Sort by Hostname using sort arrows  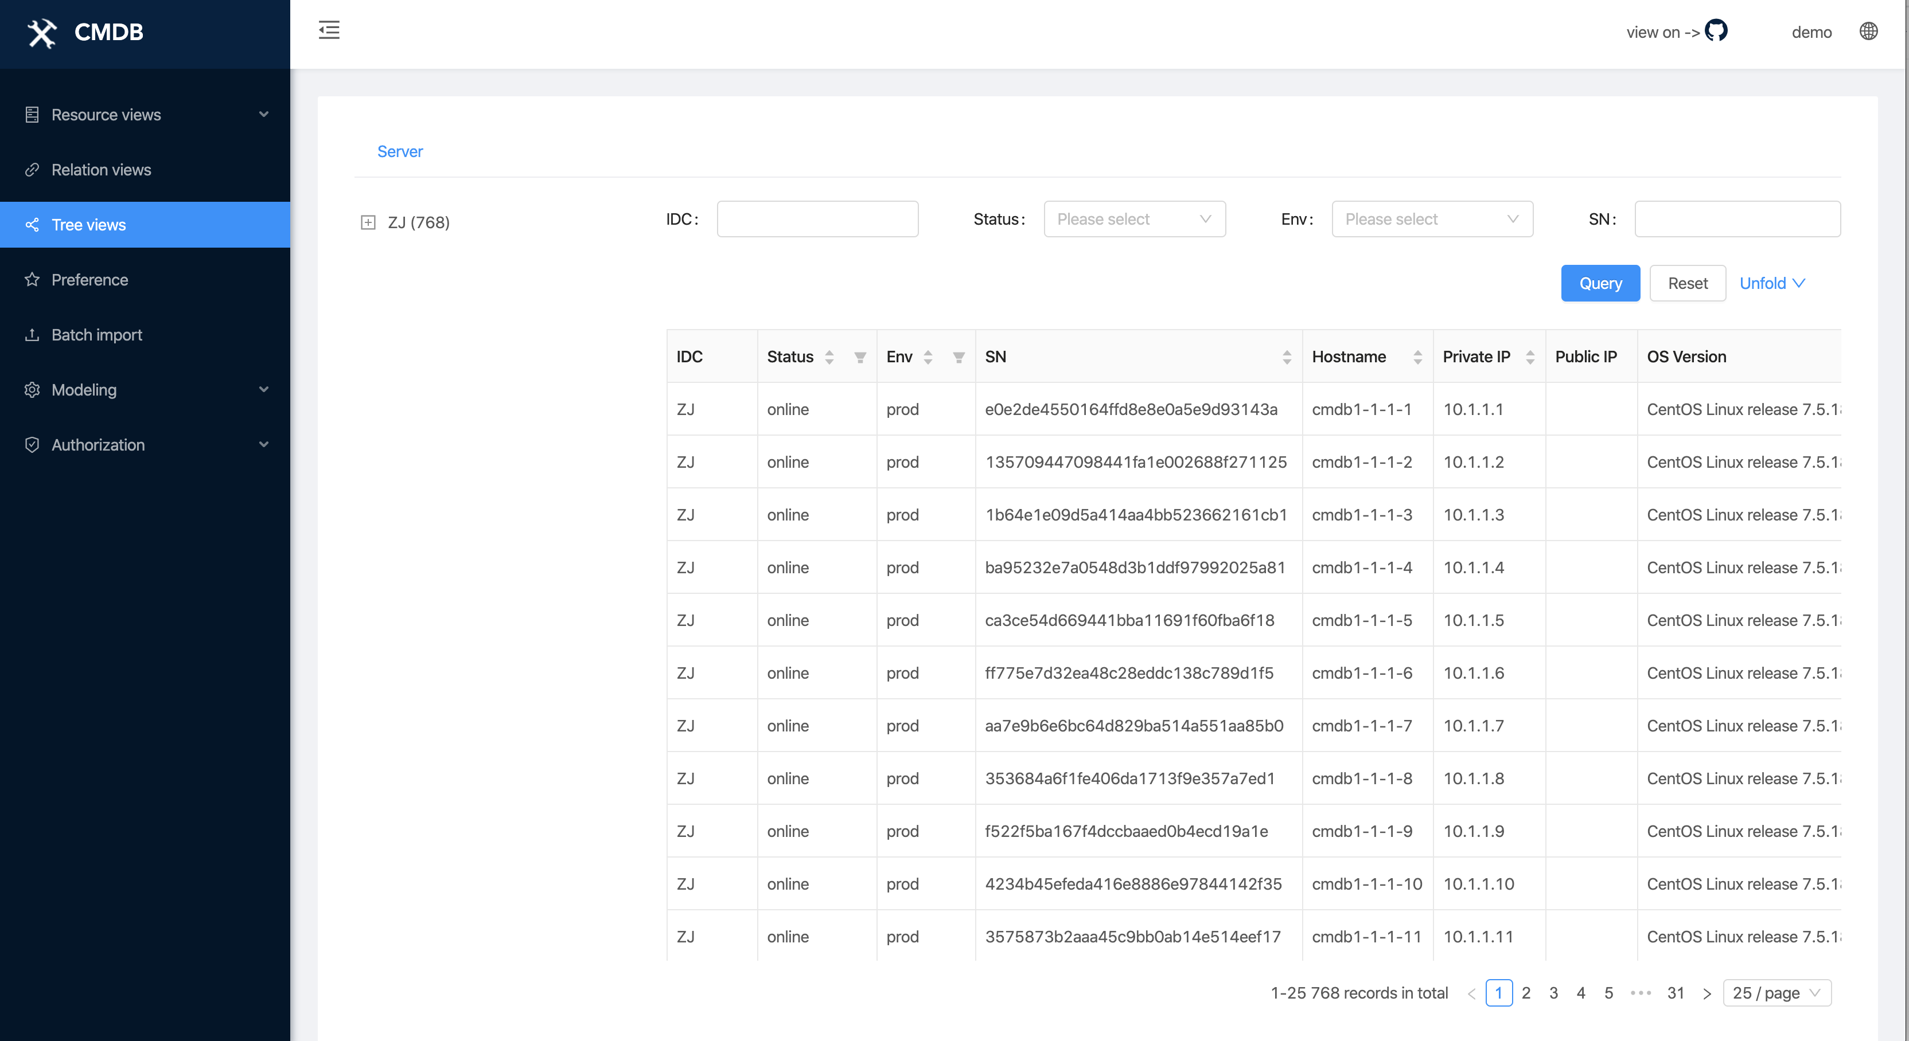tap(1417, 358)
